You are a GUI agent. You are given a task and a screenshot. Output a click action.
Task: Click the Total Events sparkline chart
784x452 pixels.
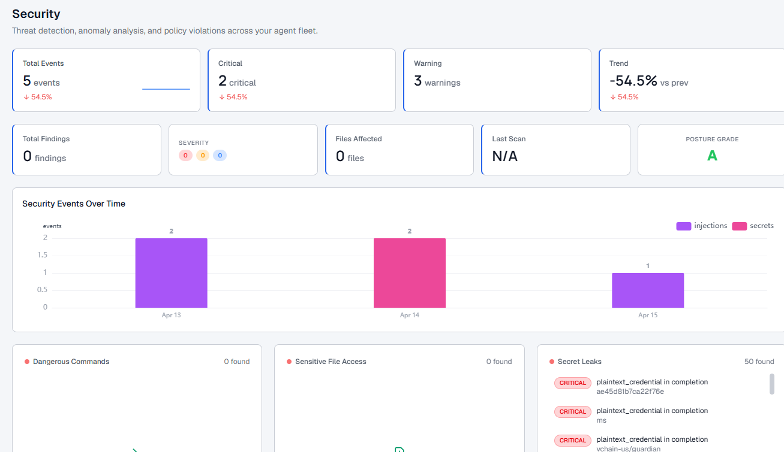point(166,89)
